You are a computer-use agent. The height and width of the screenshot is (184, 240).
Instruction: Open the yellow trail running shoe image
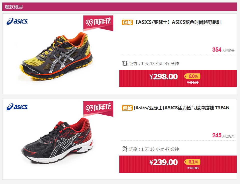(x=56, y=56)
